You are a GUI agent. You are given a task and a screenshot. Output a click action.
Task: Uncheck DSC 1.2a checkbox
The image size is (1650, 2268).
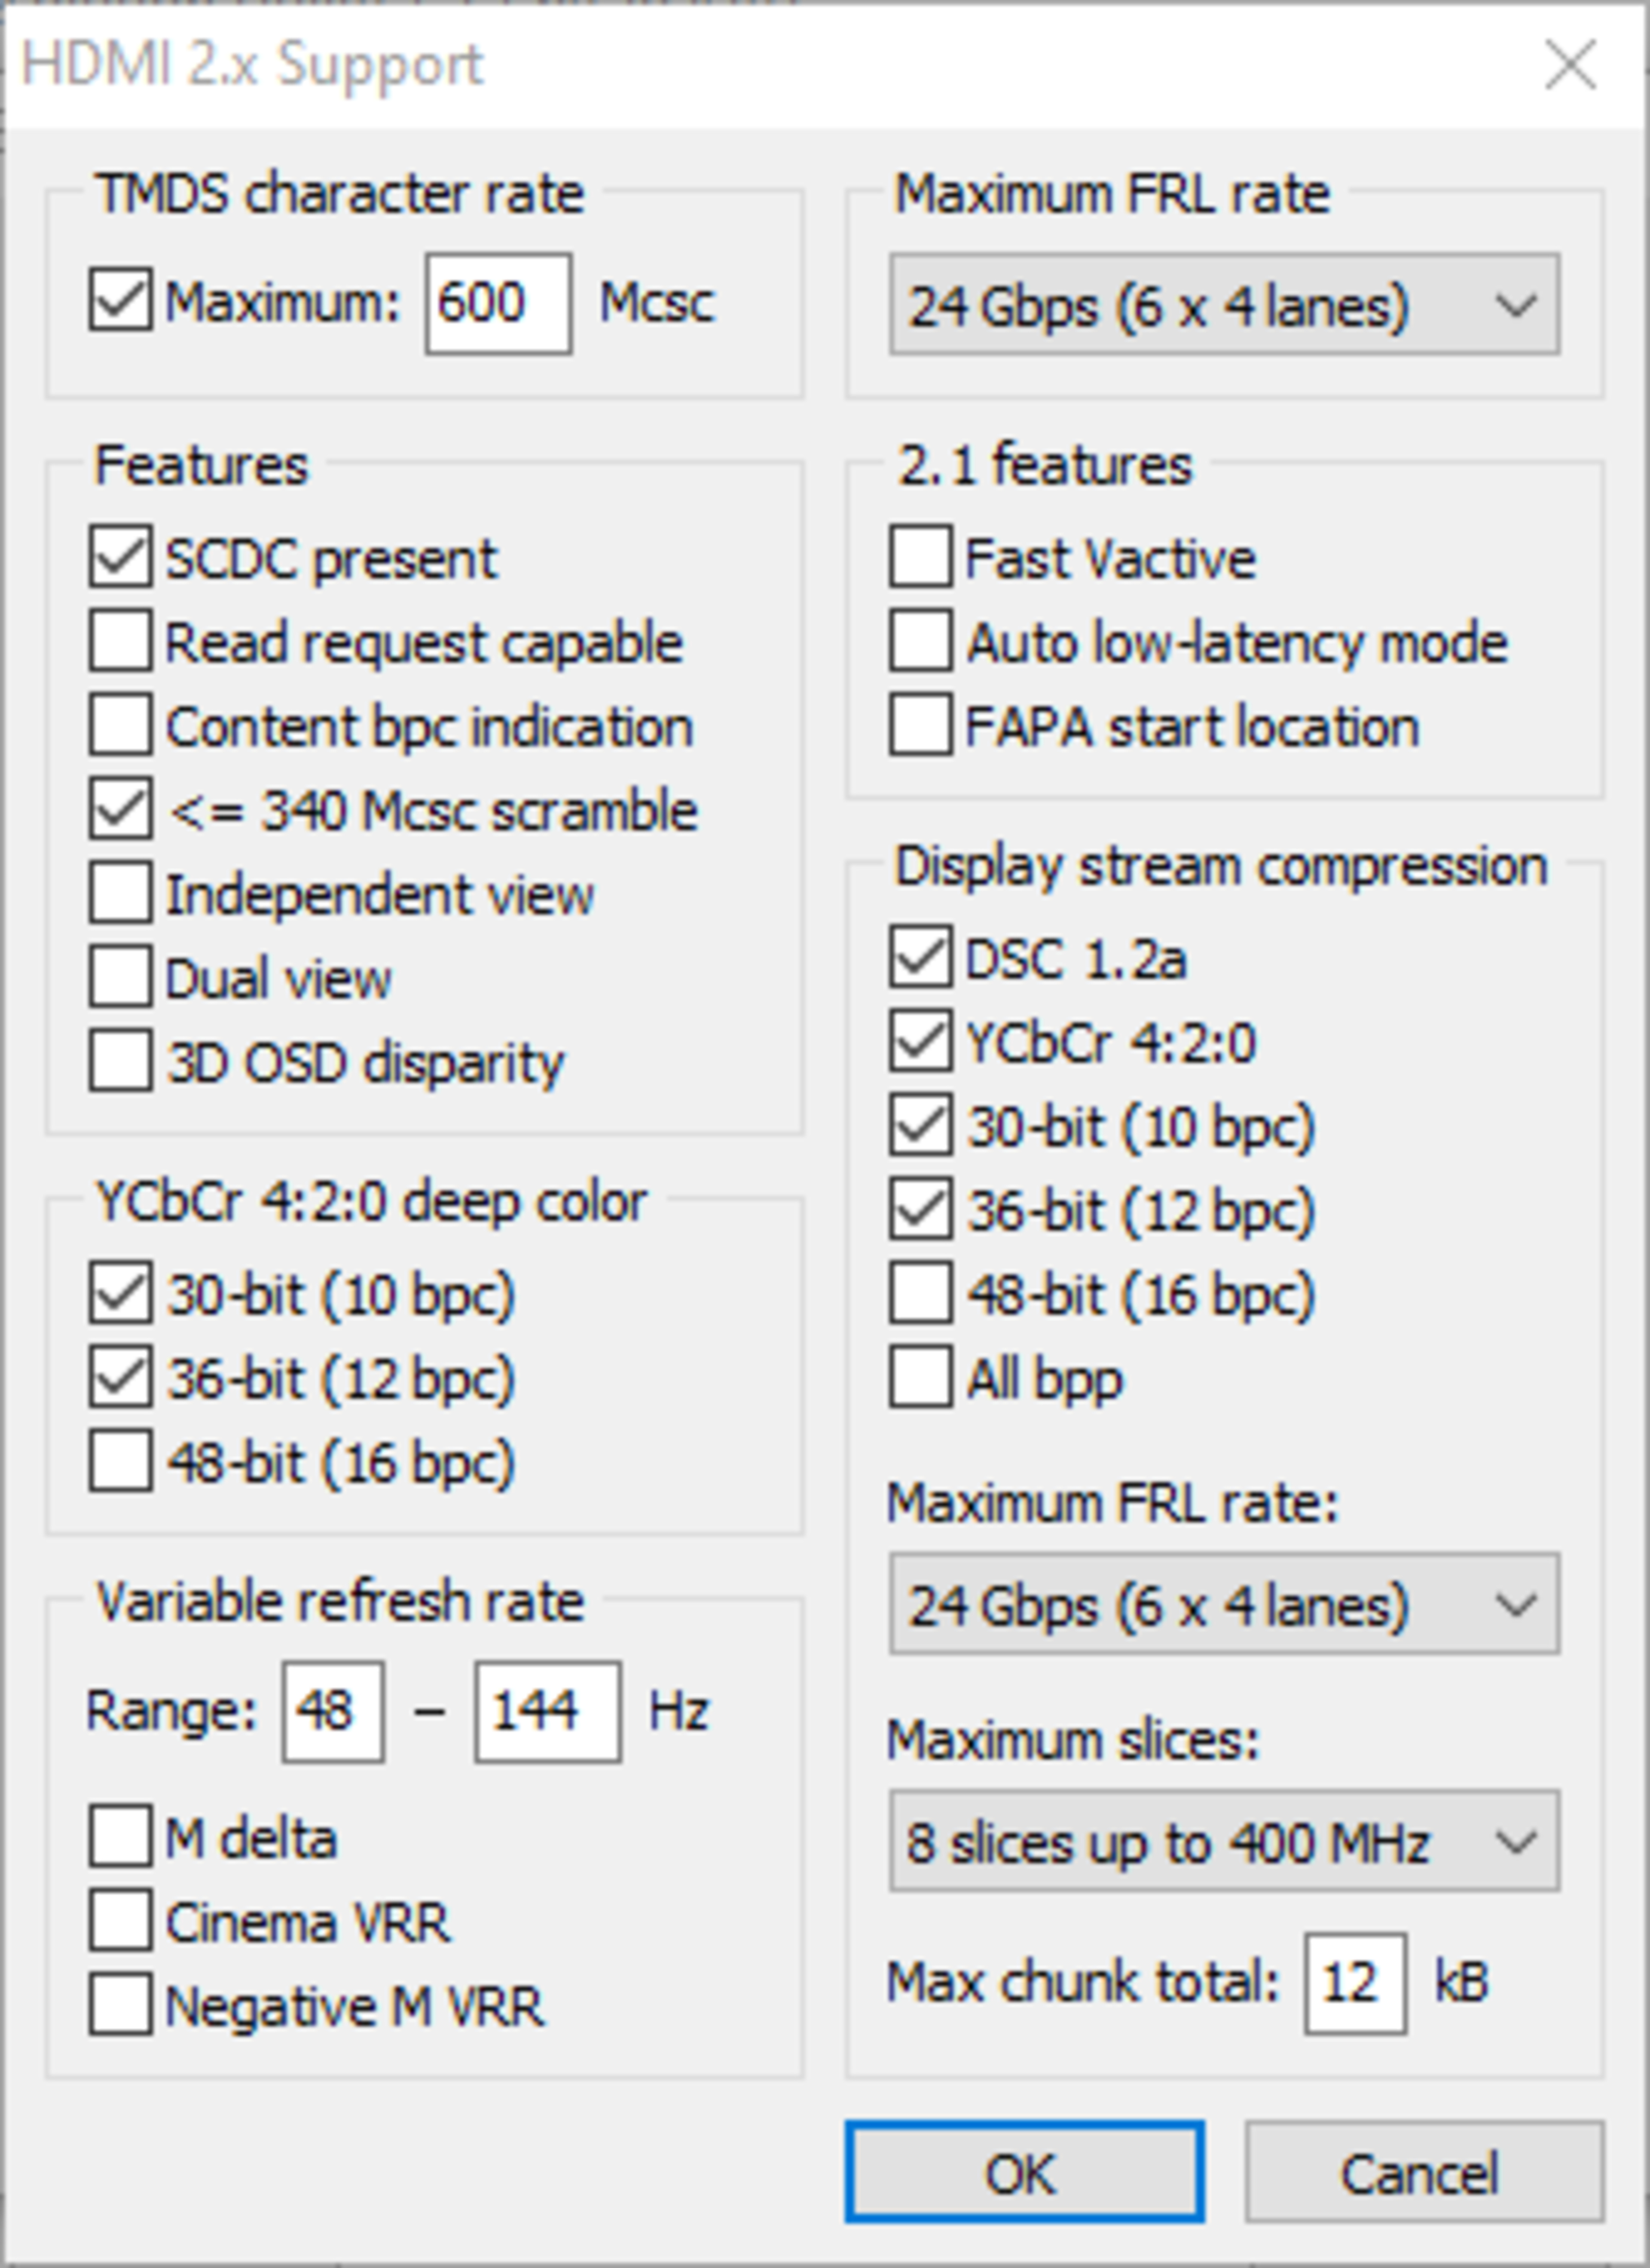tap(920, 958)
